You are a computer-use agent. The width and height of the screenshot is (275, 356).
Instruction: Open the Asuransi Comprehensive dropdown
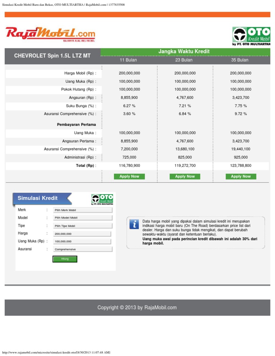tap(83, 249)
